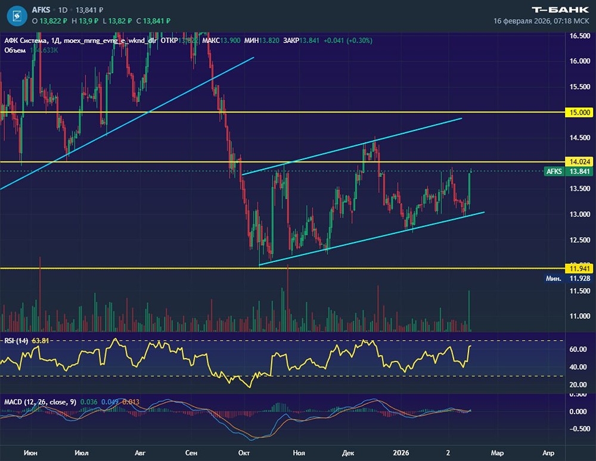Image resolution: width=596 pixels, height=461 pixels.
Task: Click the MACD 0.000 axis label
Action: click(x=578, y=412)
